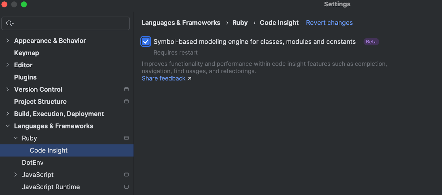This screenshot has width=442, height=195.
Task: Open DotEnv settings page
Action: 33,162
